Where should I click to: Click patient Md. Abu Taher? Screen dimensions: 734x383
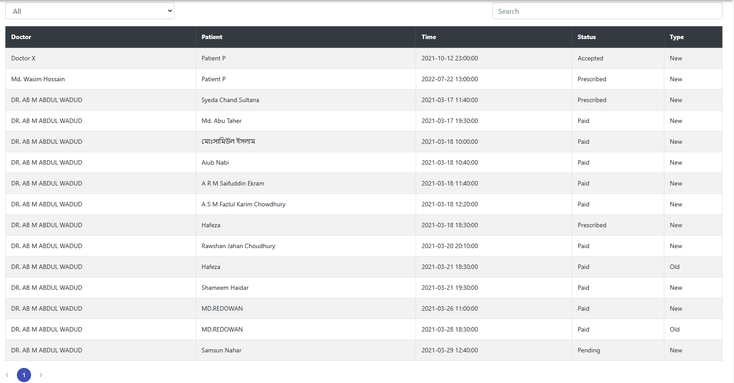pos(221,121)
